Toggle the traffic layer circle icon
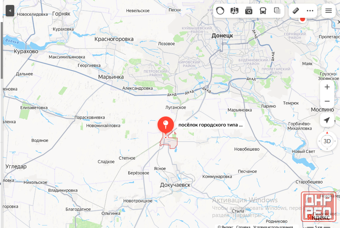 (220, 11)
